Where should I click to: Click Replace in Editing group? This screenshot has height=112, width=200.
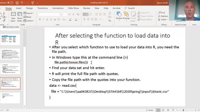point(163,16)
